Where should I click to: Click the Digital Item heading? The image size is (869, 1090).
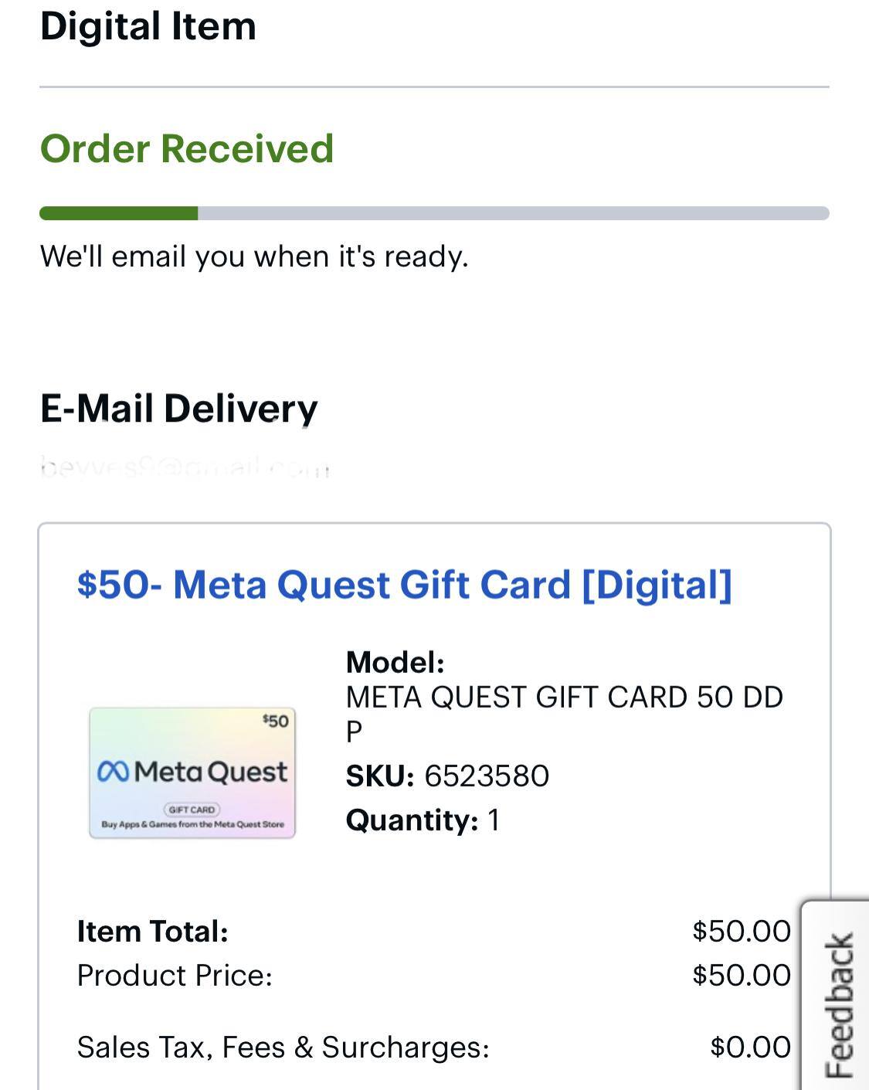tap(148, 26)
